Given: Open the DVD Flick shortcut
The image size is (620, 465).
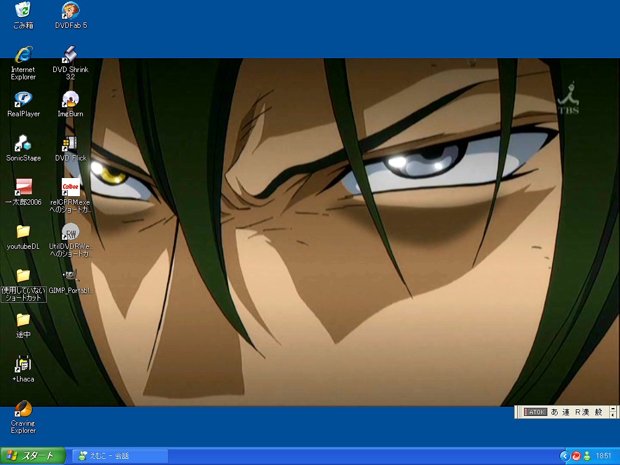Looking at the screenshot, I should (x=70, y=148).
